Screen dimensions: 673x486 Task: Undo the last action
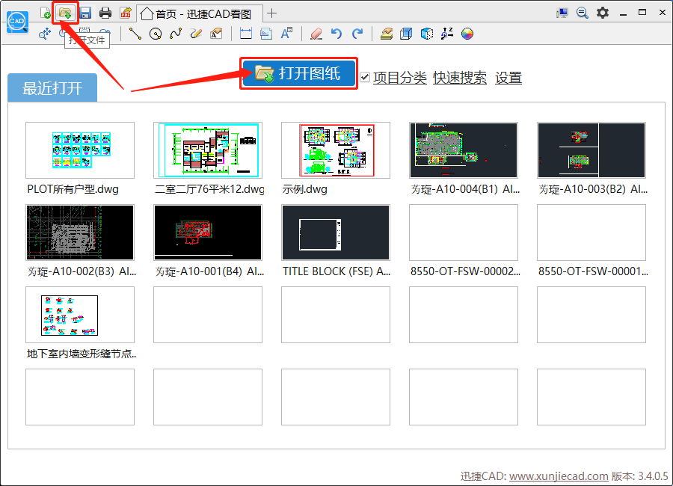[336, 34]
